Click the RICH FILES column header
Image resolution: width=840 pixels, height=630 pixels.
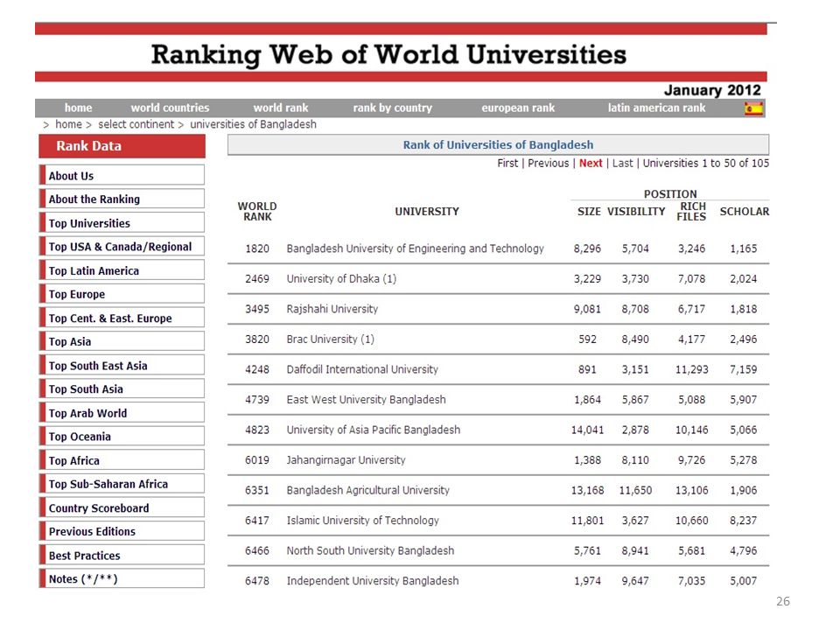692,212
